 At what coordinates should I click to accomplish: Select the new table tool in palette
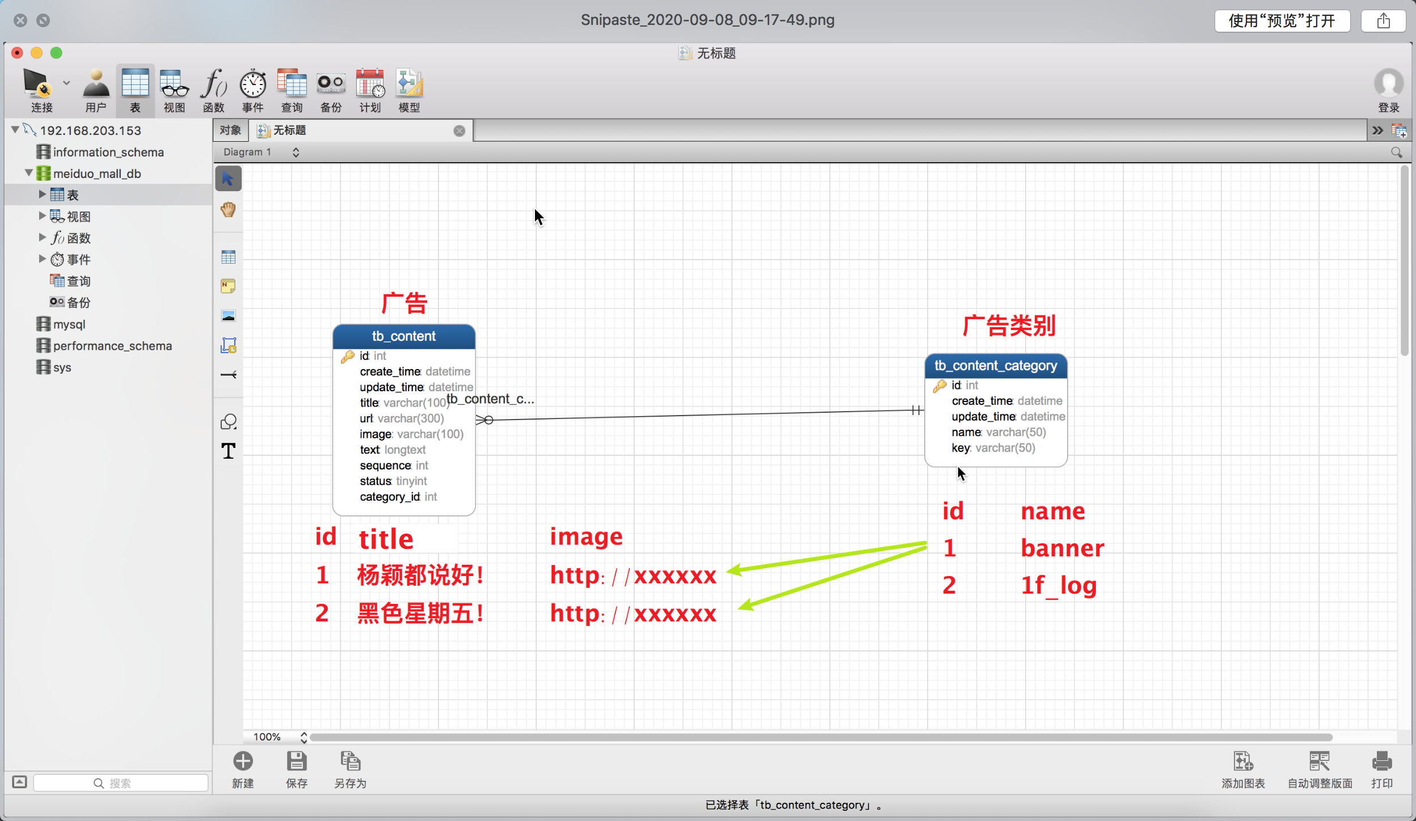[228, 257]
